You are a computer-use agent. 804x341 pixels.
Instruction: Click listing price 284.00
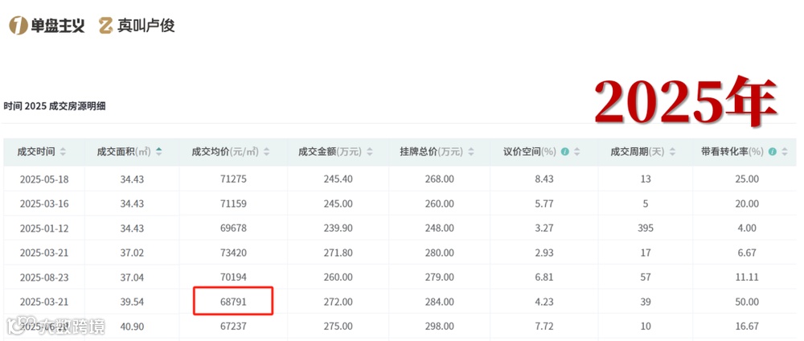pos(440,302)
